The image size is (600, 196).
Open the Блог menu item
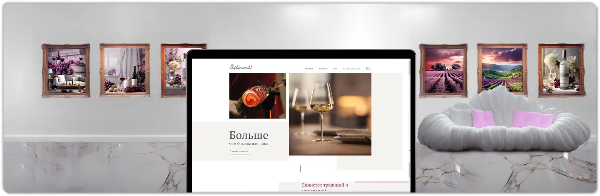click(335, 69)
